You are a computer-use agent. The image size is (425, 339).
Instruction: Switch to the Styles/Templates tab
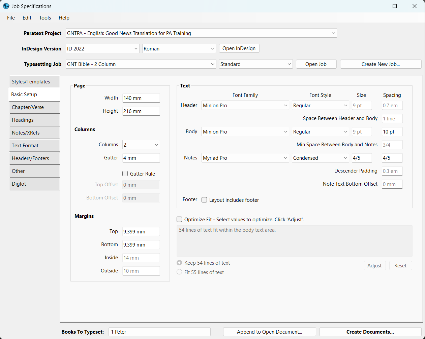pos(34,82)
